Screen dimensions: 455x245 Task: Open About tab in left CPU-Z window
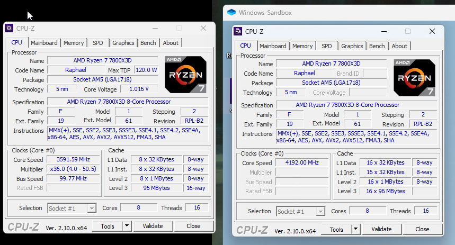coord(171,43)
